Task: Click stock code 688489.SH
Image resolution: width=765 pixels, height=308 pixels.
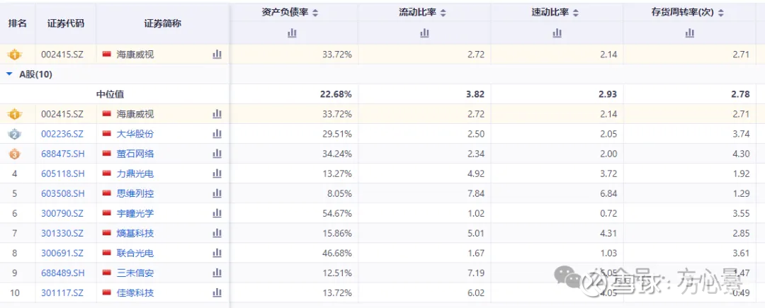Action: coord(62,273)
